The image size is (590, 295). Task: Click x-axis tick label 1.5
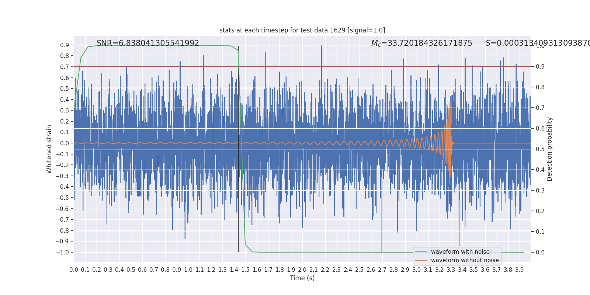click(x=245, y=270)
